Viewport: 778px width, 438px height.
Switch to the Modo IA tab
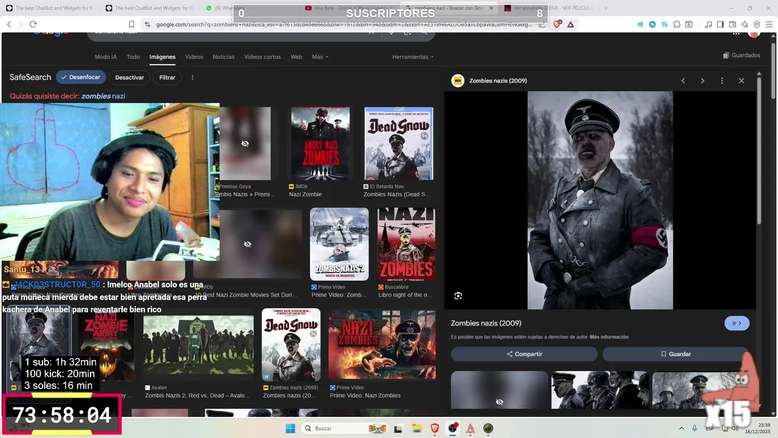tap(106, 57)
